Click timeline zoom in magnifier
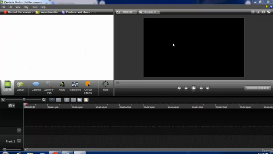This screenshot has height=154, width=273. click(x=44, y=100)
